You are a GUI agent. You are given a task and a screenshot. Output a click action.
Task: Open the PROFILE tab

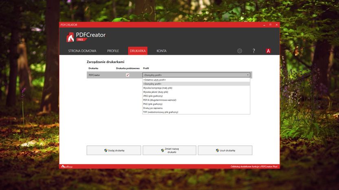[x=113, y=51]
